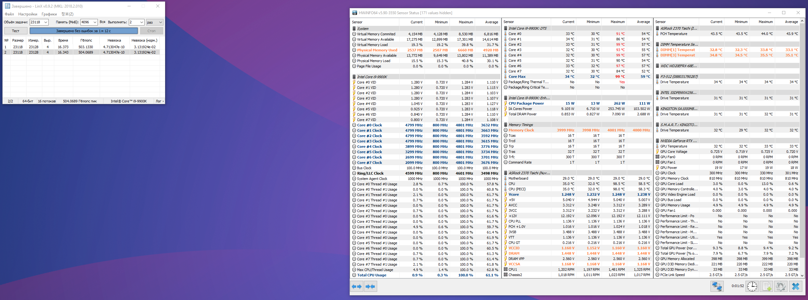Open the Графики menu in LinX

(49, 14)
